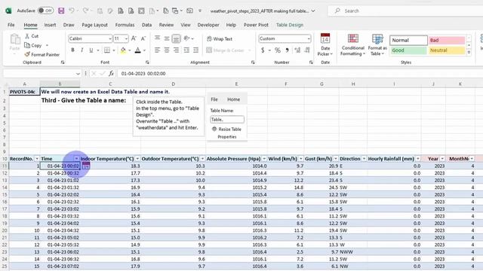Click the formula bar text
This screenshot has height=271, width=483.
pyautogui.click(x=143, y=74)
